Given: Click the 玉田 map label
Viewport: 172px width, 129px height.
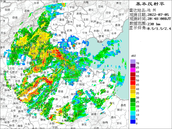Looking at the screenshot, I should [x=86, y=19].
